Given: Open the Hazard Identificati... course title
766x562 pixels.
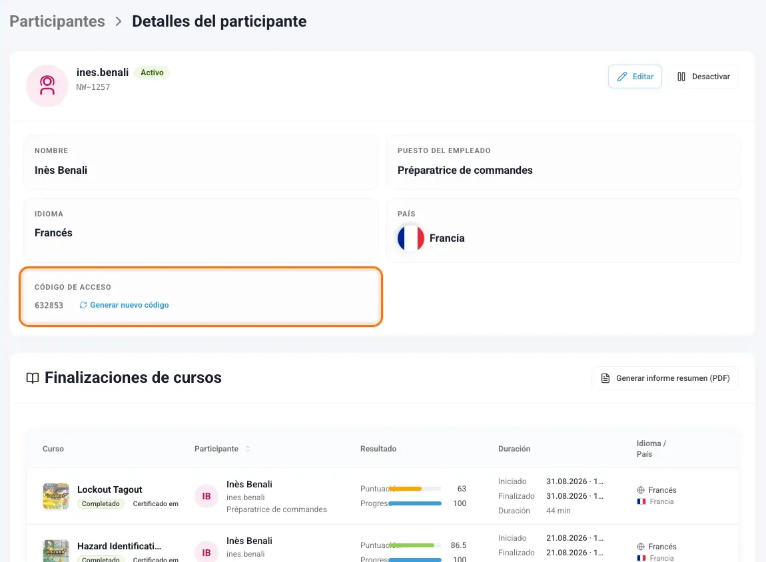Looking at the screenshot, I should pos(119,546).
